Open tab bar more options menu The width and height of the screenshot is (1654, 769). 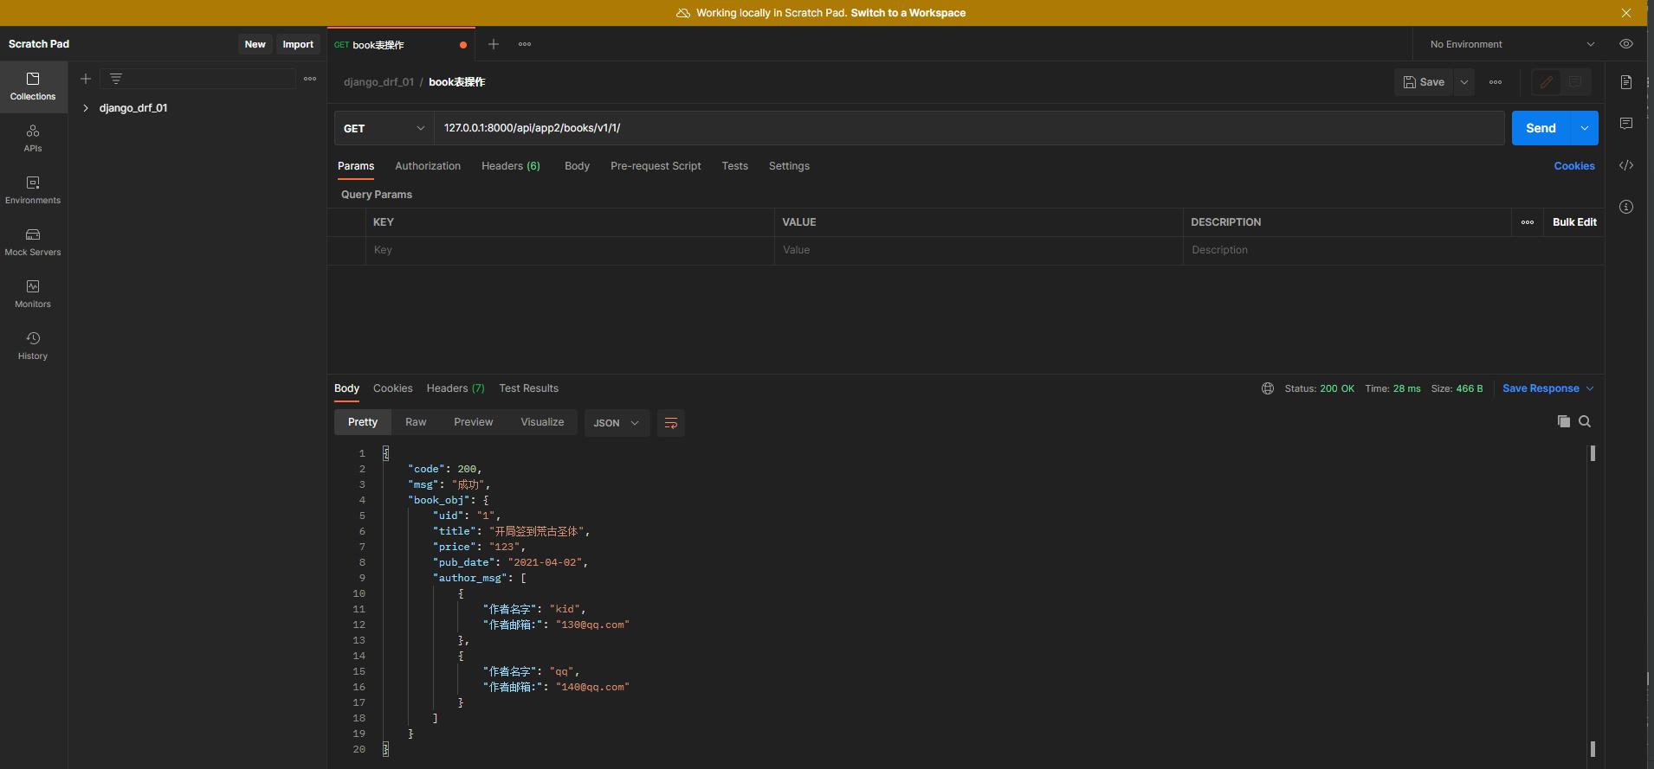tap(525, 44)
